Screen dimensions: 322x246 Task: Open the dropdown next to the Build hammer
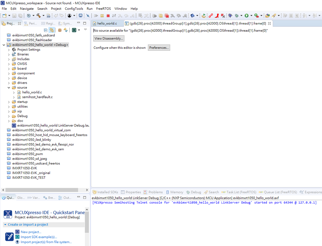tap(43, 16)
